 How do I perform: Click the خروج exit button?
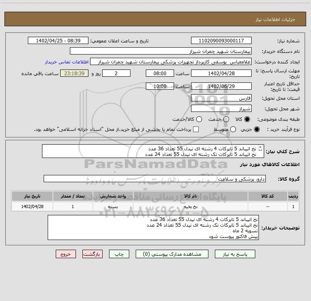coord(66,254)
